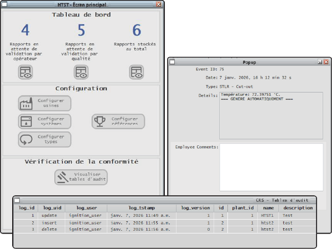Image resolution: width=332 pixels, height=249 pixels.
Task: Click timestamp 'janv. 7, 2026 11:55 a.m.'
Action: tap(142, 223)
